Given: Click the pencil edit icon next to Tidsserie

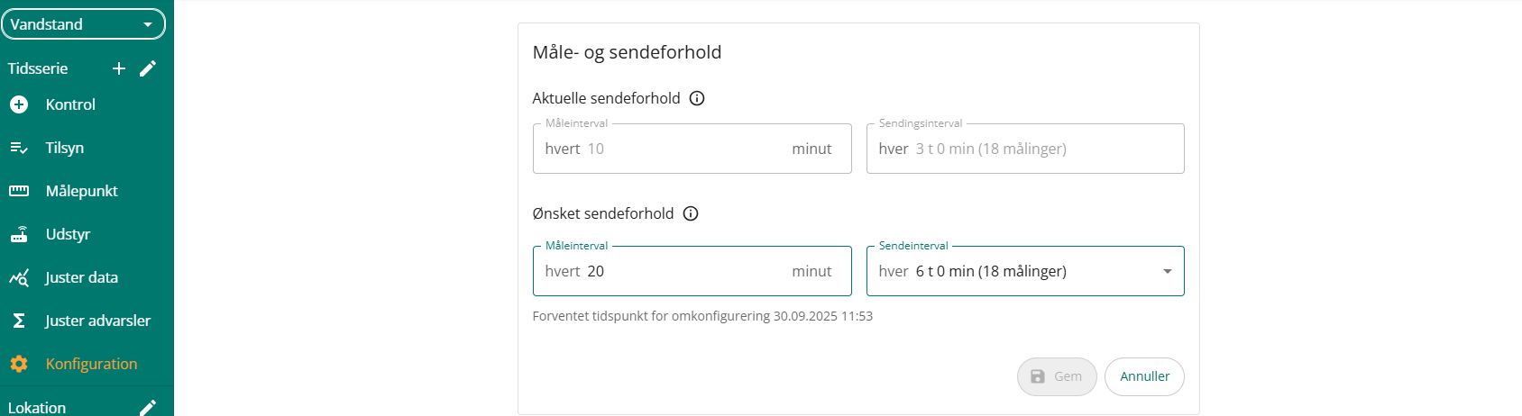Looking at the screenshot, I should click(x=149, y=68).
